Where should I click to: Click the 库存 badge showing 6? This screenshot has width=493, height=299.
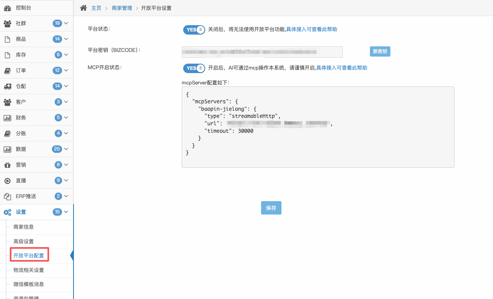[x=59, y=55]
